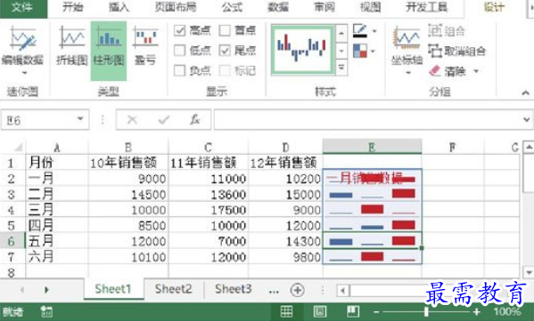Click the sparkline color pen icon

tap(360, 30)
